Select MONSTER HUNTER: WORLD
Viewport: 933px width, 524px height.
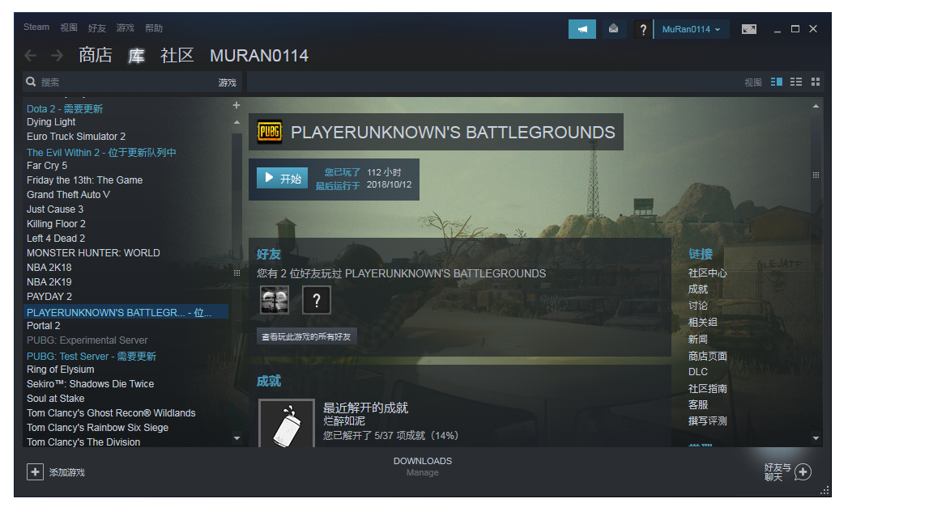[93, 252]
